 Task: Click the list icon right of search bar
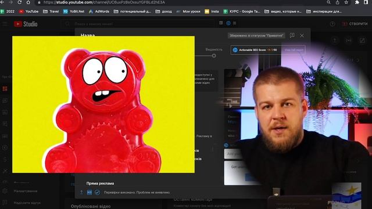[x=235, y=23]
